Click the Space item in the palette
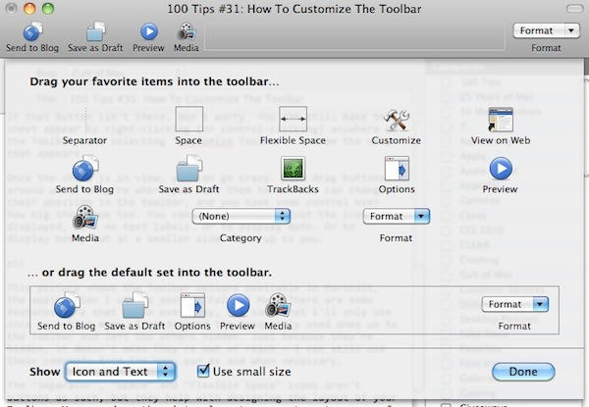The width and height of the screenshot is (589, 407). click(x=187, y=121)
